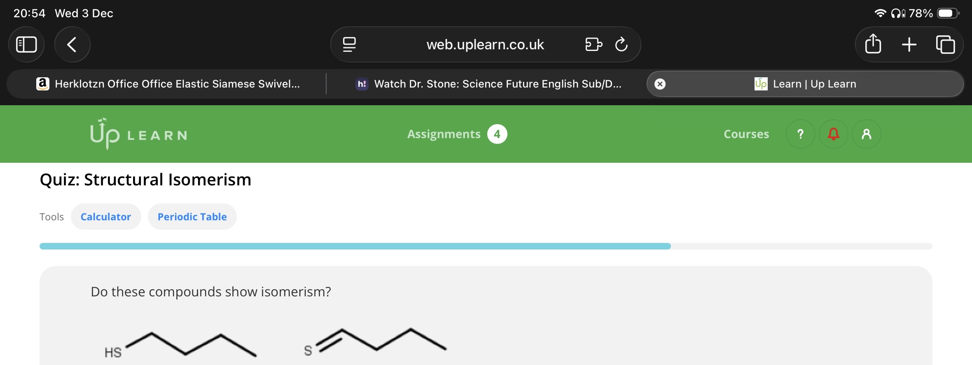This screenshot has height=365, width=972.
Task: Open the Courses menu
Action: 746,134
